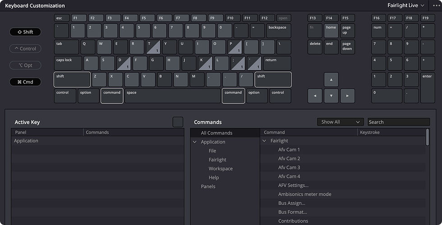
Task: Click the left arrow key
Action: (x=315, y=96)
